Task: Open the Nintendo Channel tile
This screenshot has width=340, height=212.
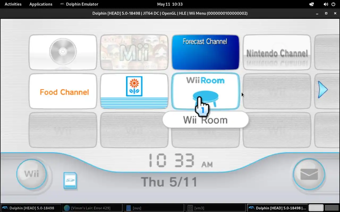Action: (277, 52)
